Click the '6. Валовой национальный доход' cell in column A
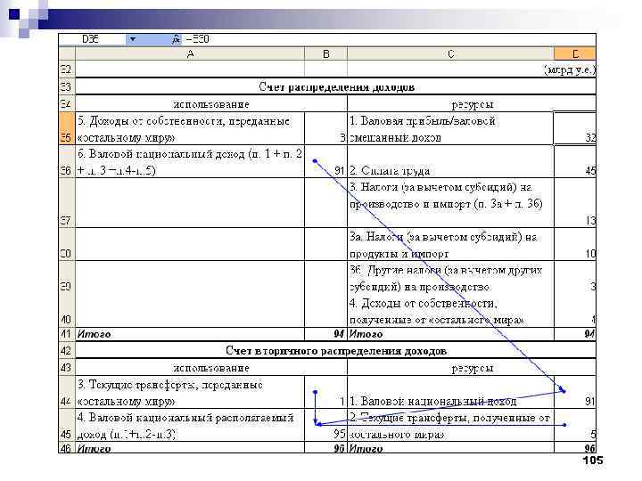Viewport: 642px width, 481px height. [190, 161]
